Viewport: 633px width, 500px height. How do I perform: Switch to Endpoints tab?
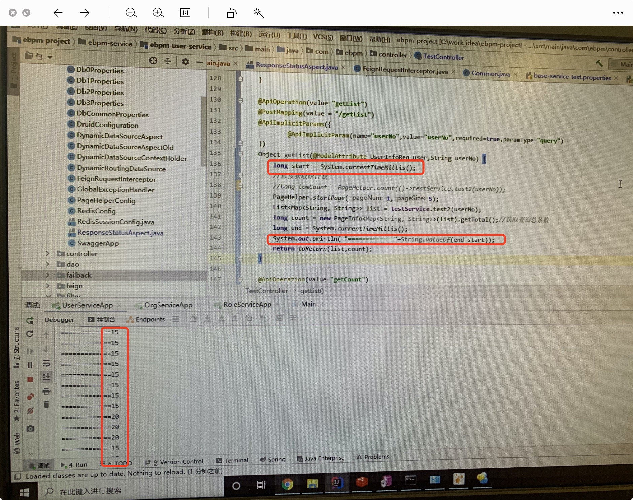[x=146, y=319]
